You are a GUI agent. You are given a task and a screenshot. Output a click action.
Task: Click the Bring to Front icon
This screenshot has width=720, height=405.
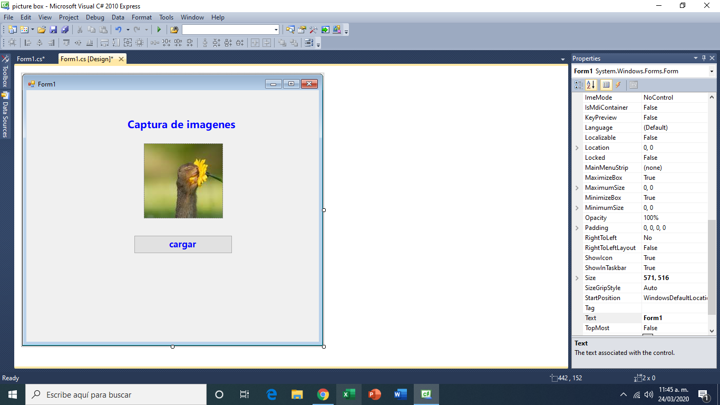(282, 43)
